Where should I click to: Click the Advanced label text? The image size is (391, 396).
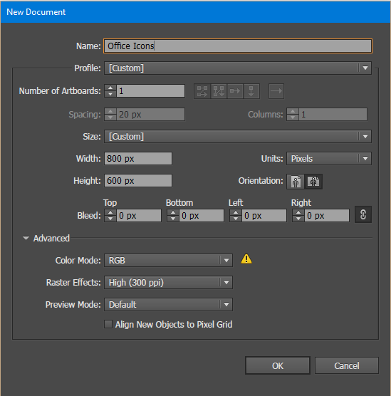click(x=51, y=238)
